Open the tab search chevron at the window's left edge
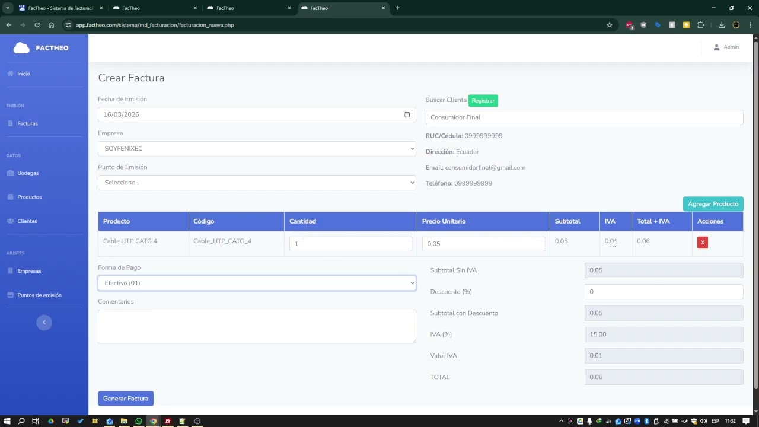Viewport: 759px width, 427px height. [x=8, y=8]
